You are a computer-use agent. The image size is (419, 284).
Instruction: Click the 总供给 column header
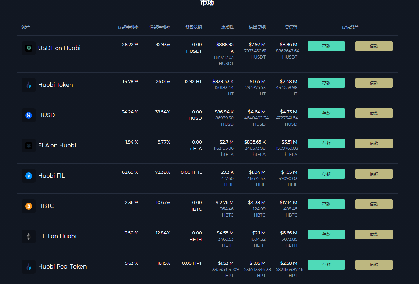pos(291,27)
